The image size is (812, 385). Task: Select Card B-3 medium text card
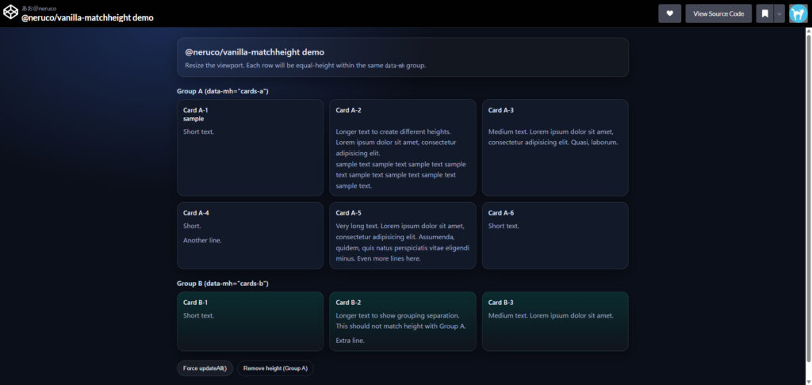(555, 322)
